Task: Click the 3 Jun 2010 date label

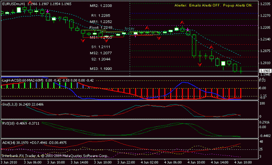Action: [9, 162]
